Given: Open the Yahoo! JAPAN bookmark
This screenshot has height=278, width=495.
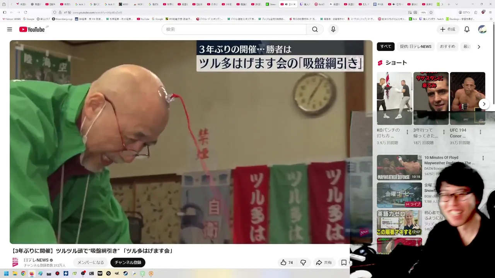Looking at the screenshot, I should coord(12,19).
